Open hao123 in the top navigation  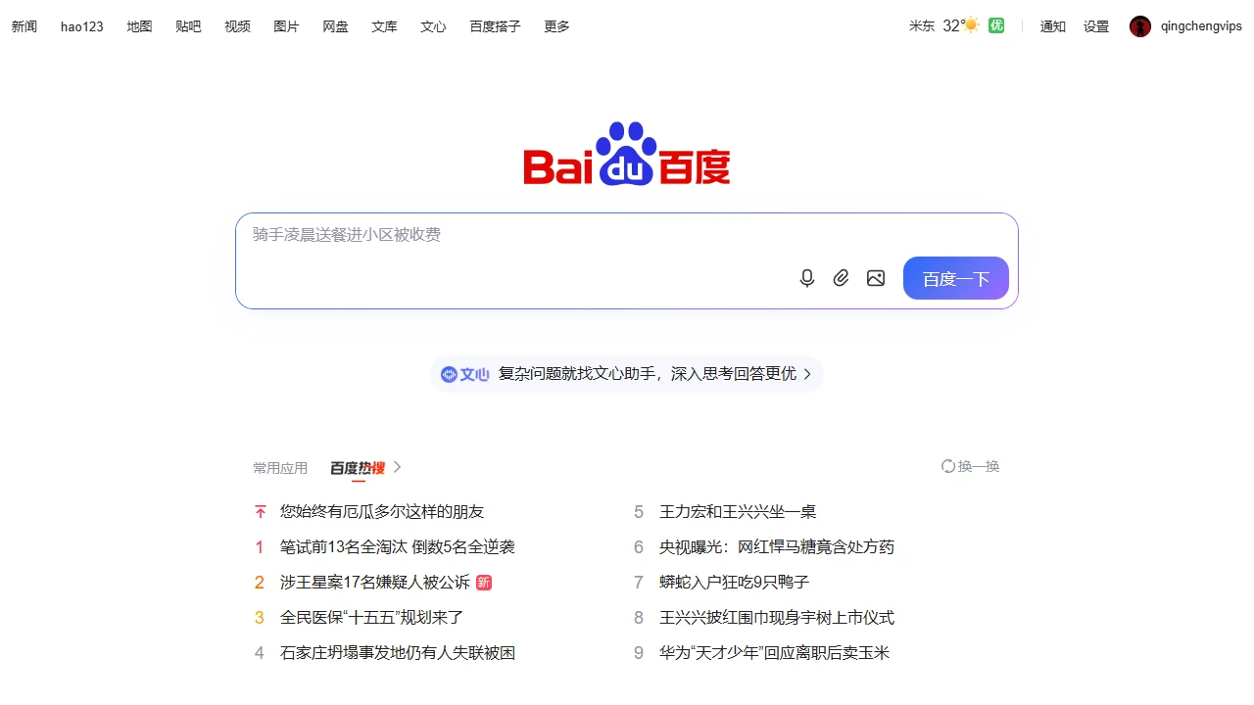81,26
